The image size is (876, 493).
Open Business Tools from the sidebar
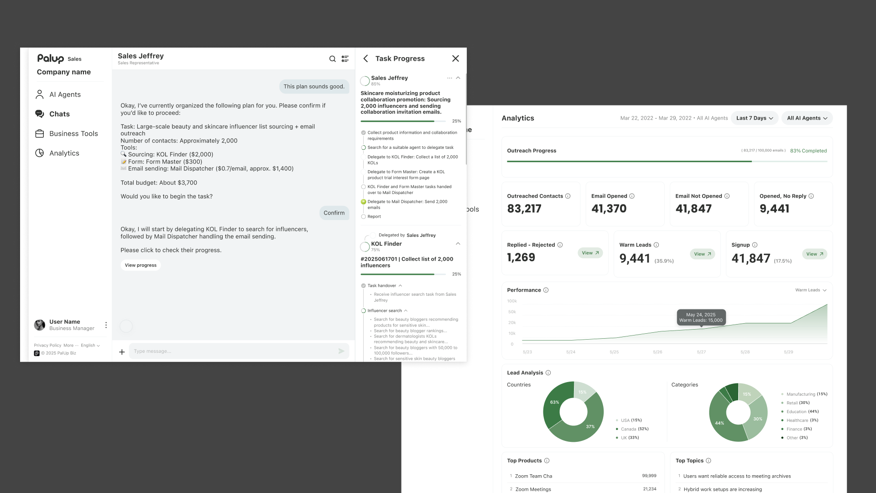tap(67, 134)
